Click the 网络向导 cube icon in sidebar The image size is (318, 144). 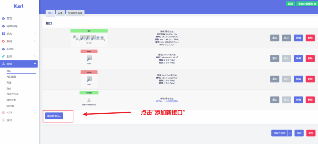3,26
